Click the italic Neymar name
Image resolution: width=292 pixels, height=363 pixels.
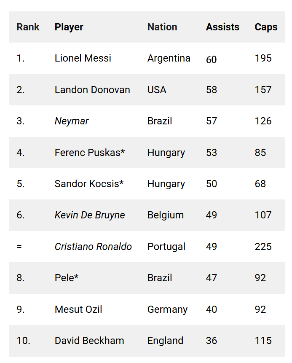coord(72,121)
